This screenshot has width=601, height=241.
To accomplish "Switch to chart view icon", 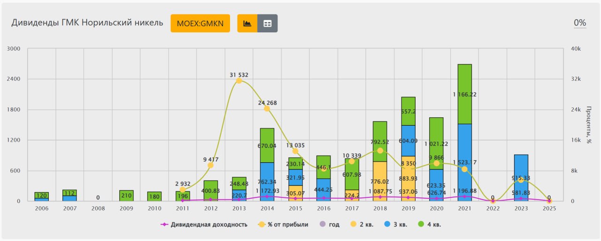I will tap(247, 23).
